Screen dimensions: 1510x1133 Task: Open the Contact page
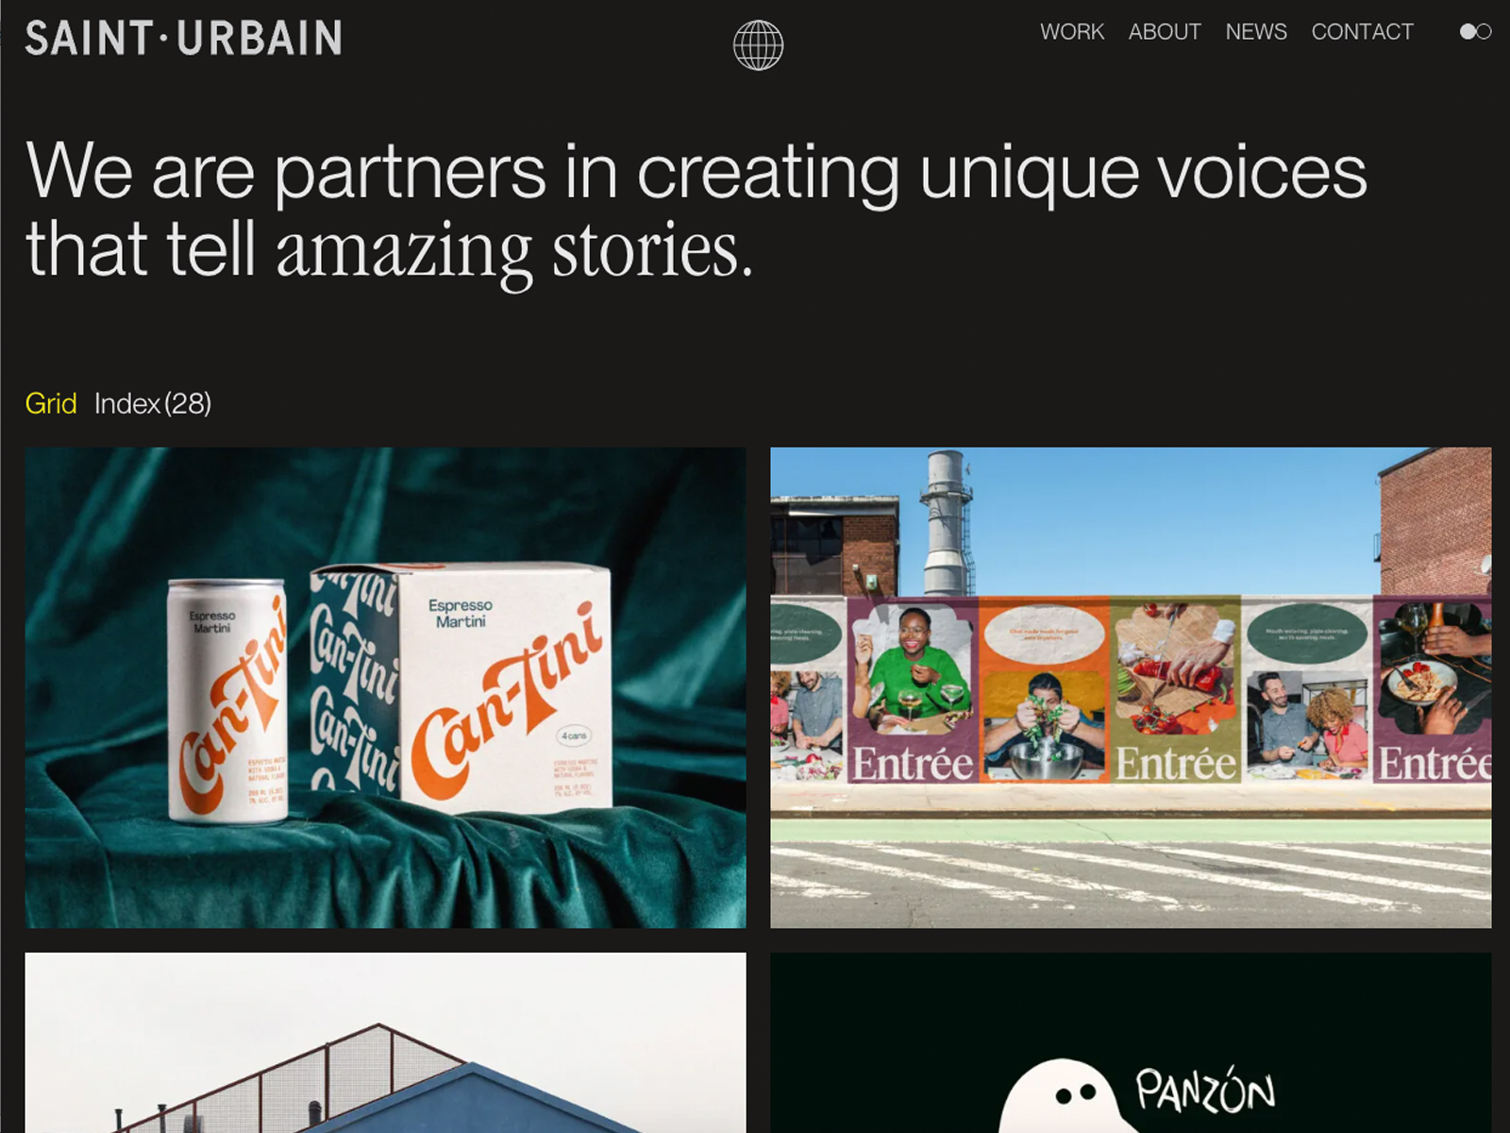pos(1362,31)
